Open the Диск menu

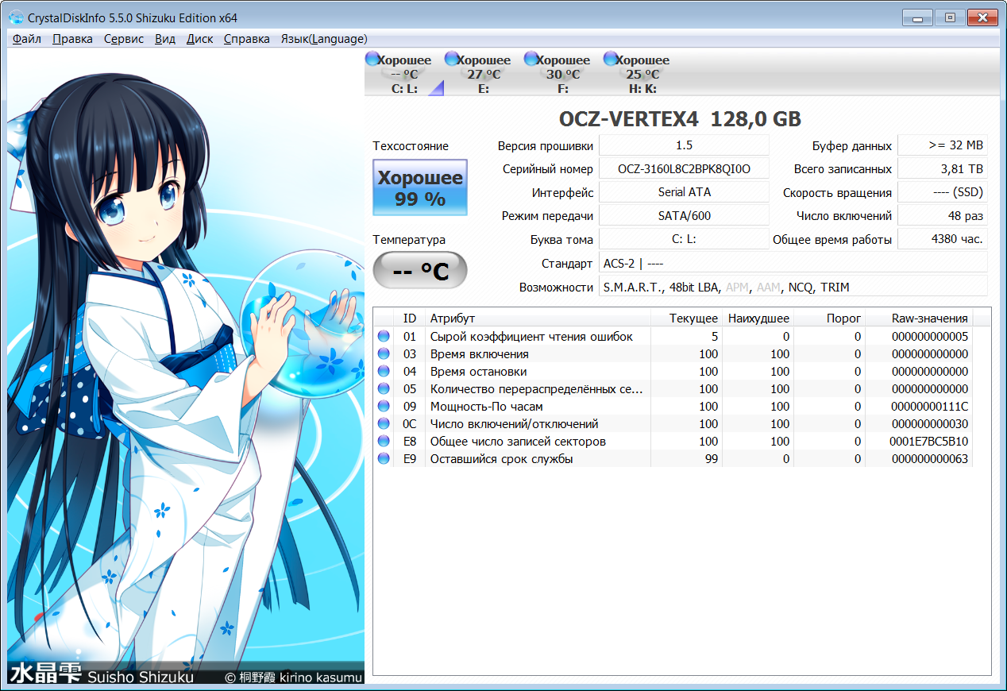[x=200, y=39]
